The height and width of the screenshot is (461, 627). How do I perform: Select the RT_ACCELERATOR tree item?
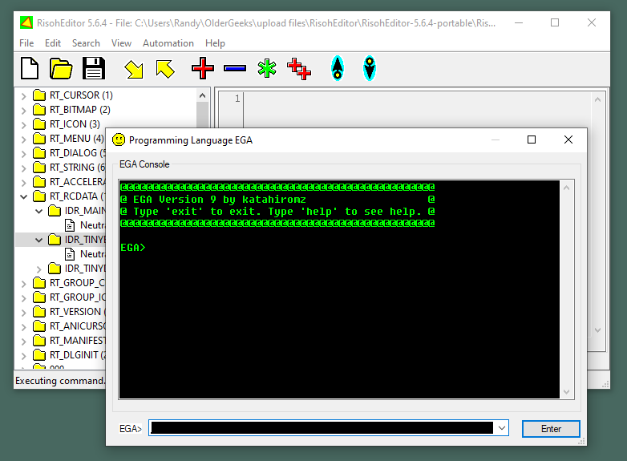coord(77,182)
